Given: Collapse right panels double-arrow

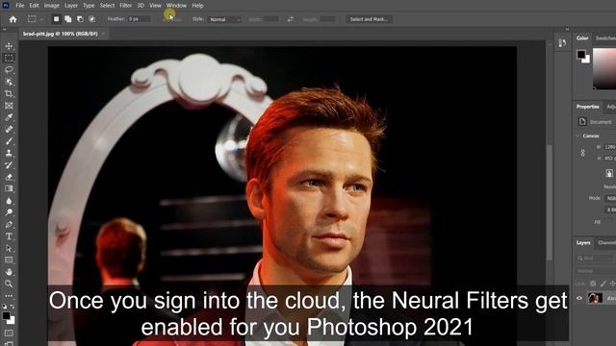Looking at the screenshot, I should [x=567, y=30].
